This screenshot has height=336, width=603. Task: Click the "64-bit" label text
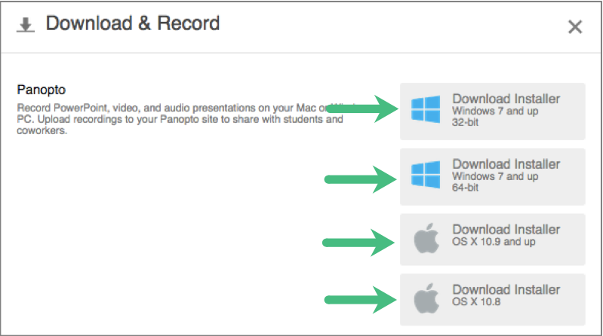[x=466, y=188]
